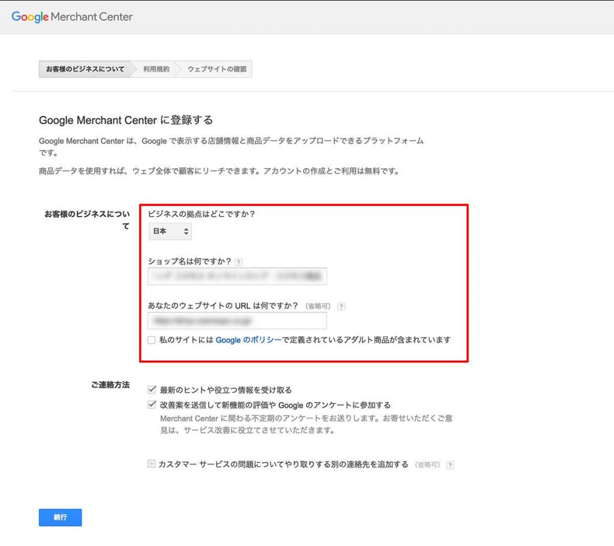Toggle the adult products checkbox
Viewport: 614px width, 546px height.
[152, 340]
